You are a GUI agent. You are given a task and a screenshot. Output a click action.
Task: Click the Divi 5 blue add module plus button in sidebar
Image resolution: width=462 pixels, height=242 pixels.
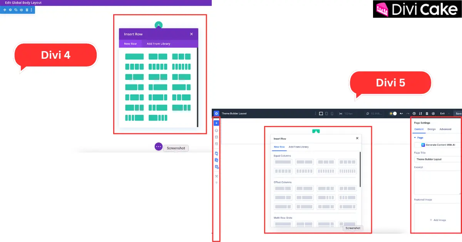(216, 123)
